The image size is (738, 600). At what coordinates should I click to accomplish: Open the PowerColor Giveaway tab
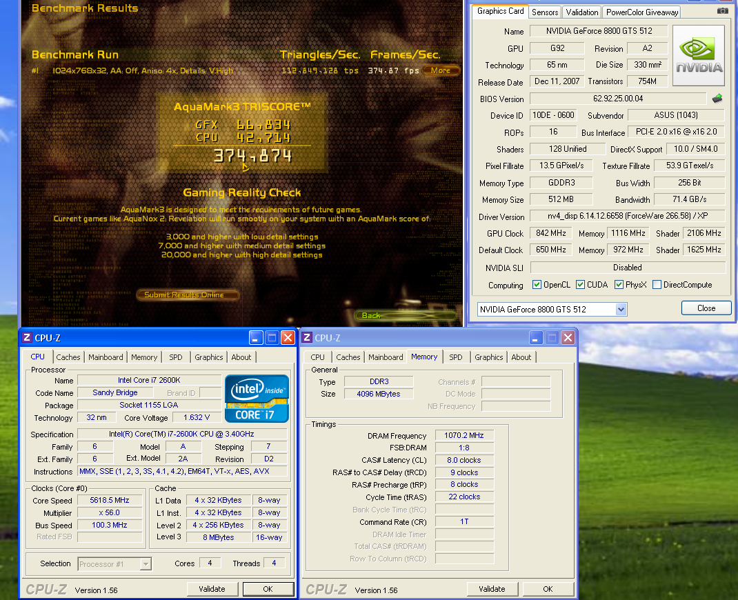pos(642,12)
